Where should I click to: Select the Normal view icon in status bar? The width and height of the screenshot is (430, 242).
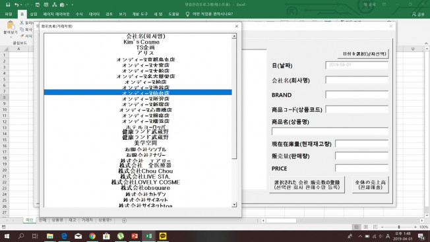(x=357, y=227)
